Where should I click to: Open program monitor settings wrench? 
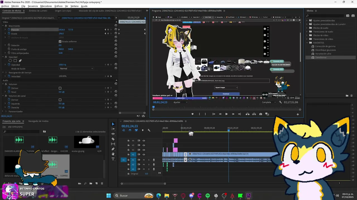[x=280, y=102]
